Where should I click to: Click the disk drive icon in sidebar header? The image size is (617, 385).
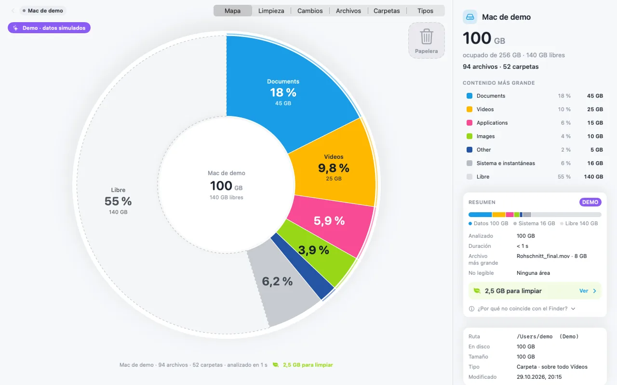[x=470, y=17]
